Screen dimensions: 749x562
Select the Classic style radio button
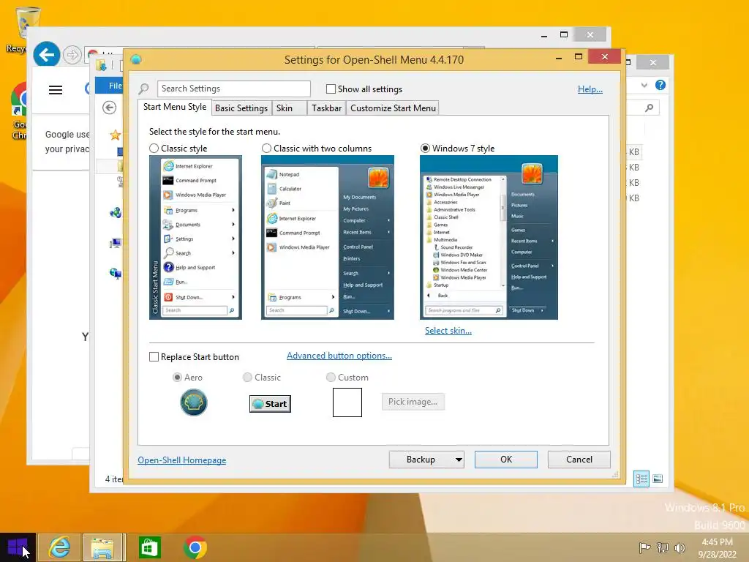pos(154,148)
